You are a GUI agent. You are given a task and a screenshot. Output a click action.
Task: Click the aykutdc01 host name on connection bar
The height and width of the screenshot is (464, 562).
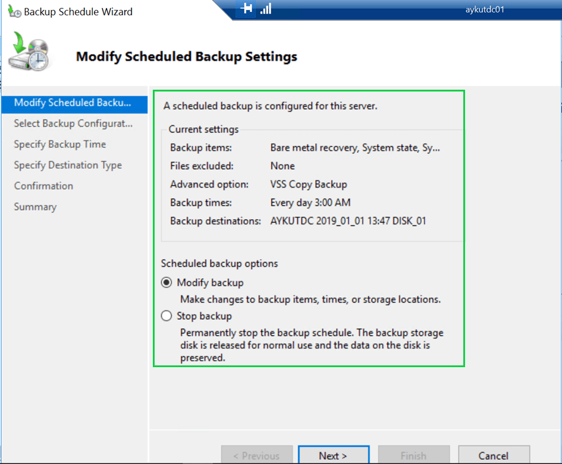[485, 10]
